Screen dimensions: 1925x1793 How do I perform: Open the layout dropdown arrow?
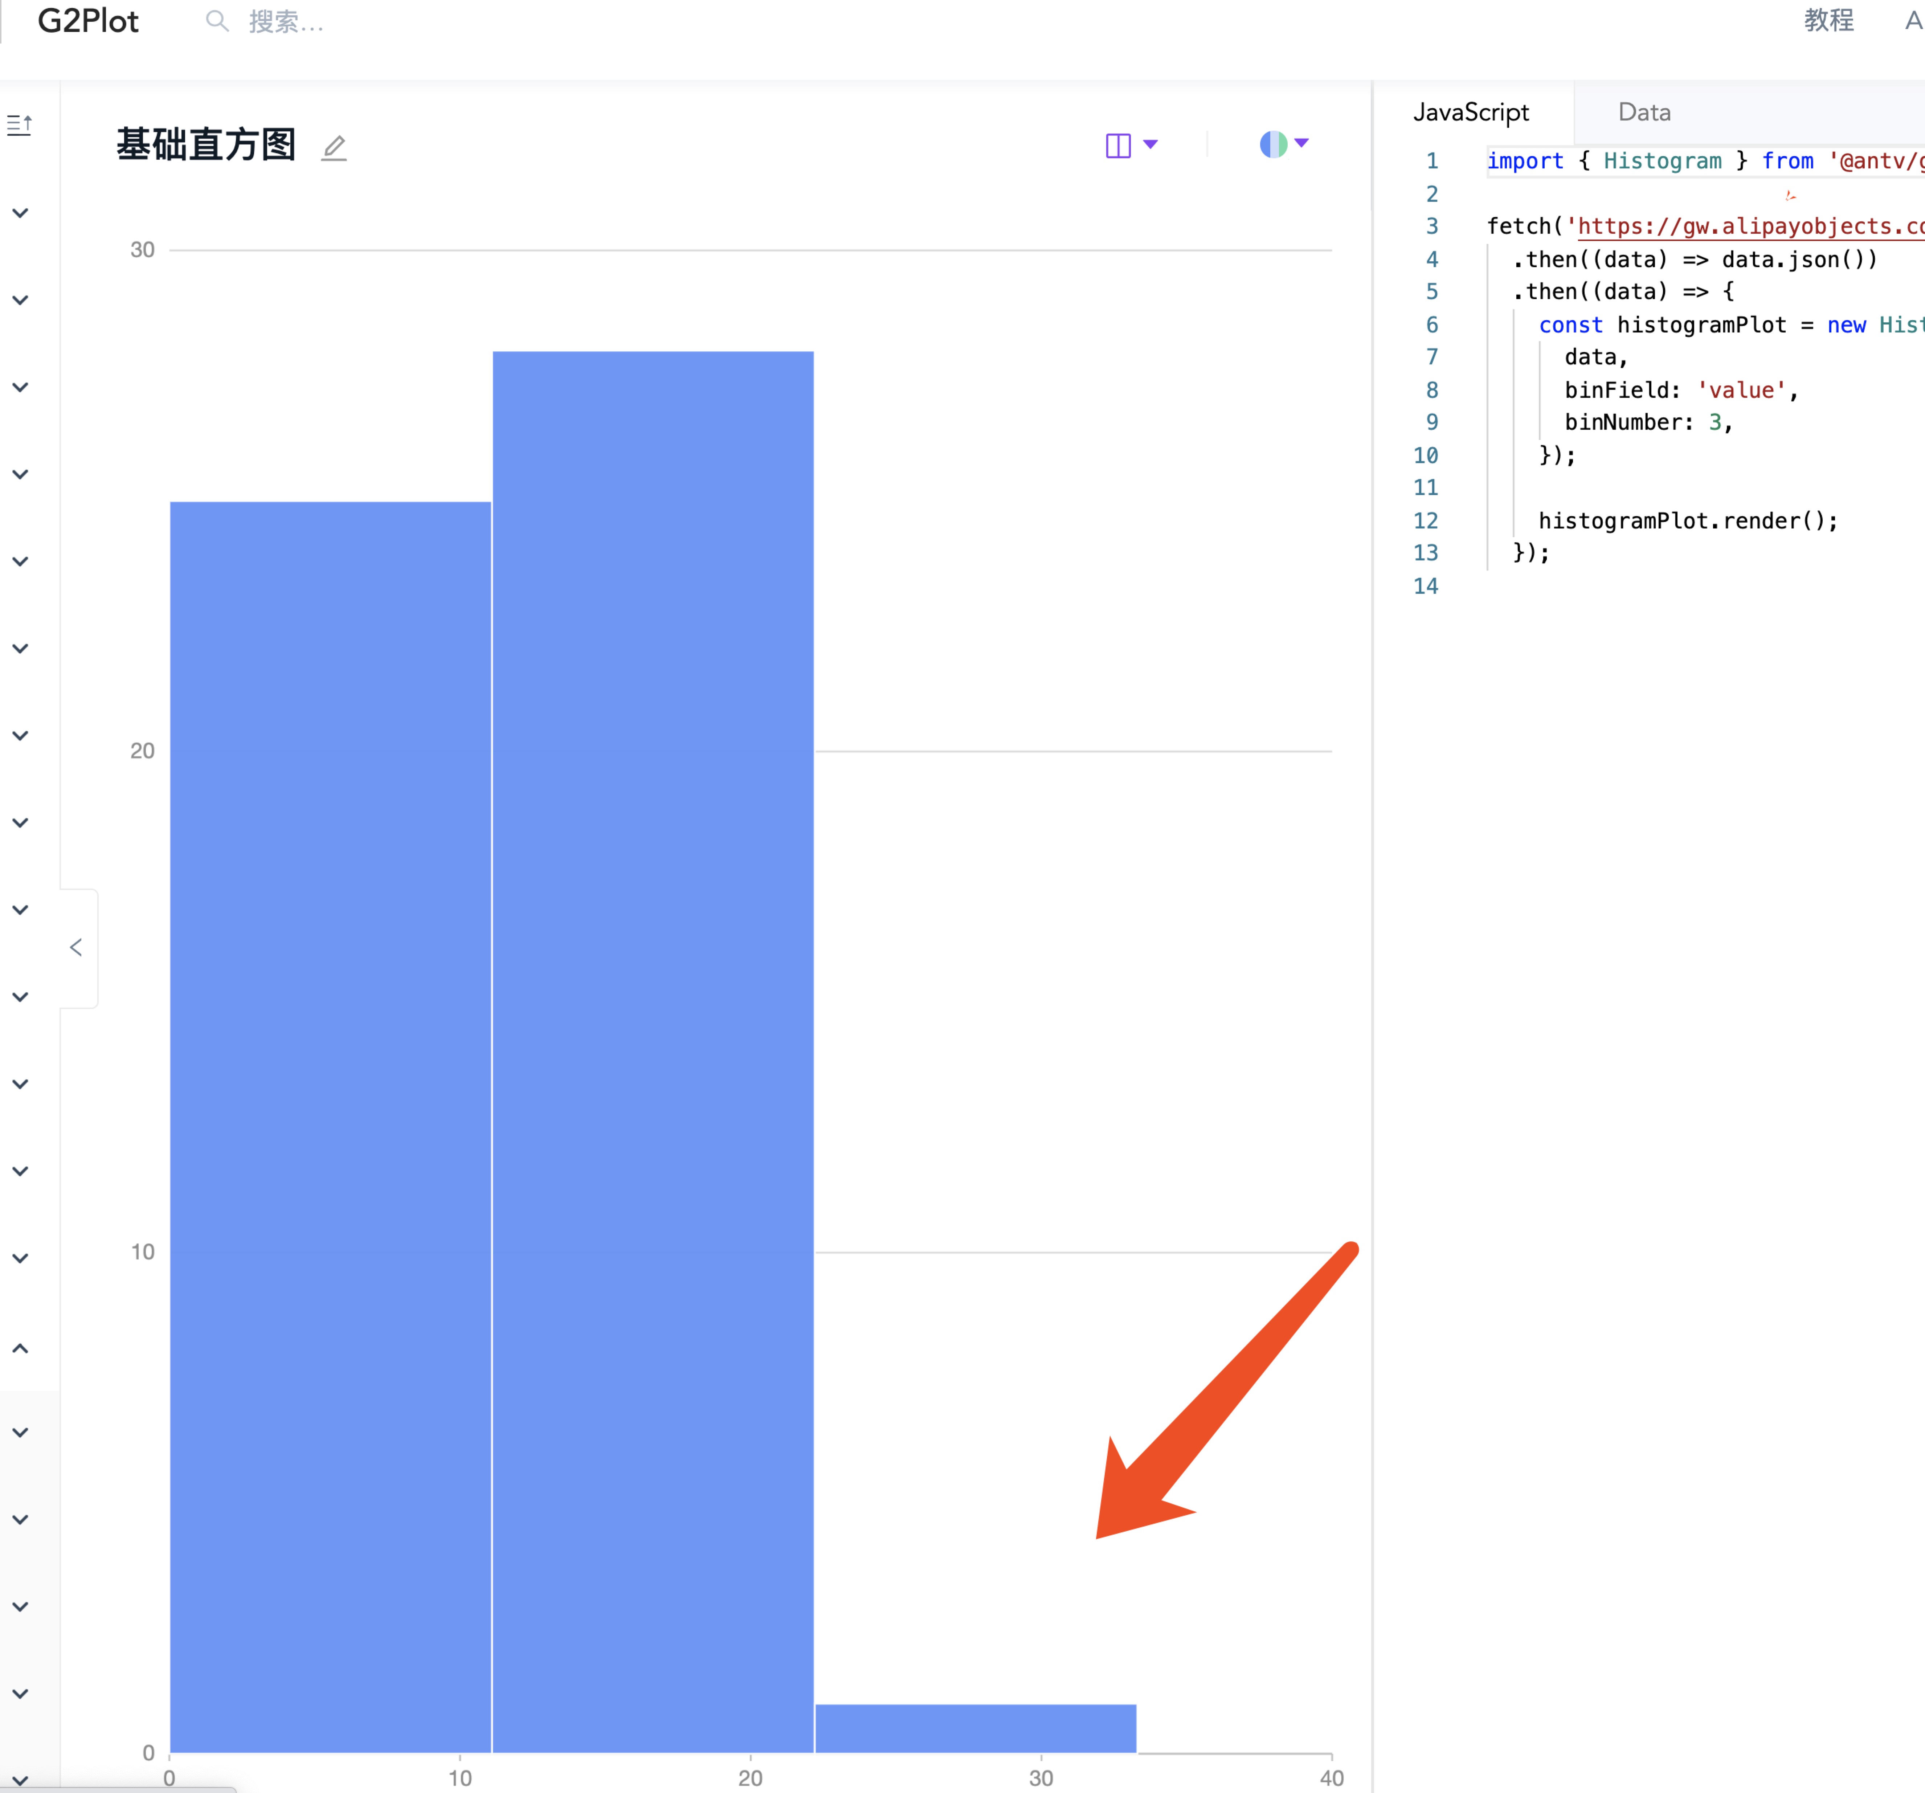coord(1150,144)
